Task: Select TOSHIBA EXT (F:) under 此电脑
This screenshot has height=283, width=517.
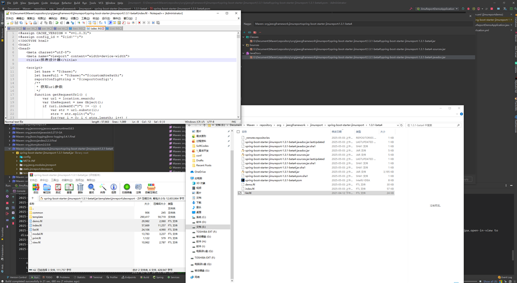Action: 206,232
